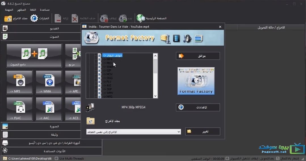Screen dimensions: 306x161
Task: Click the film strip icon in dialog header
Action: [176, 38]
